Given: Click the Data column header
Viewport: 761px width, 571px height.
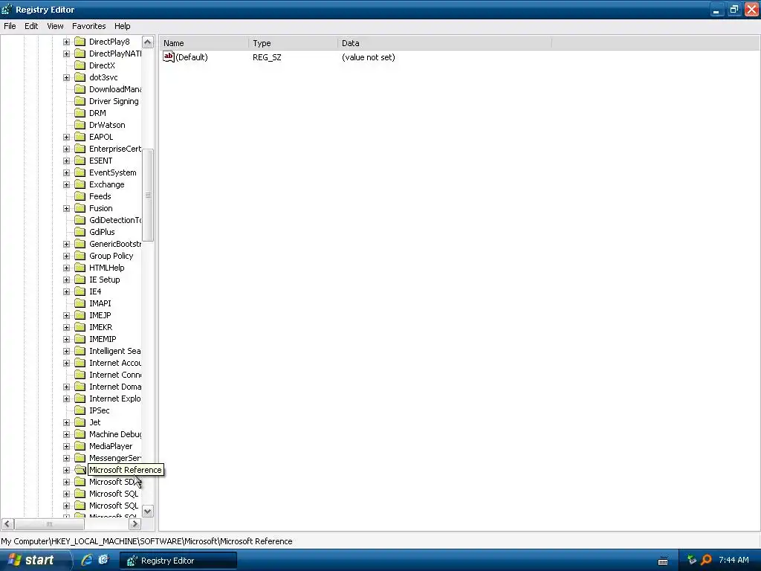Looking at the screenshot, I should click(x=444, y=43).
